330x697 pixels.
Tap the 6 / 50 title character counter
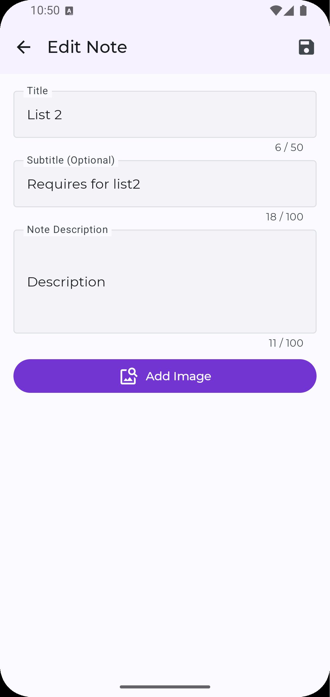289,147
